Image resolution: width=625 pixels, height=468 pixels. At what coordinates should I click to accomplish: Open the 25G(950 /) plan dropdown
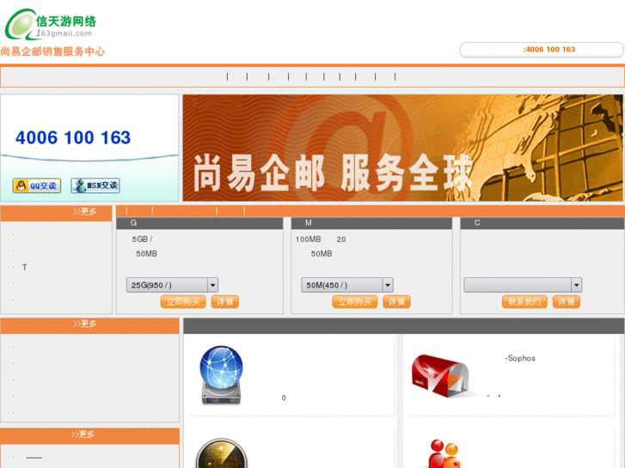[x=172, y=285]
